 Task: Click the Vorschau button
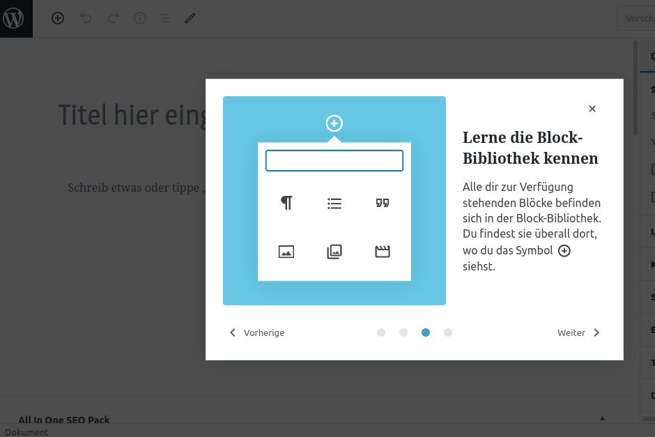636,18
